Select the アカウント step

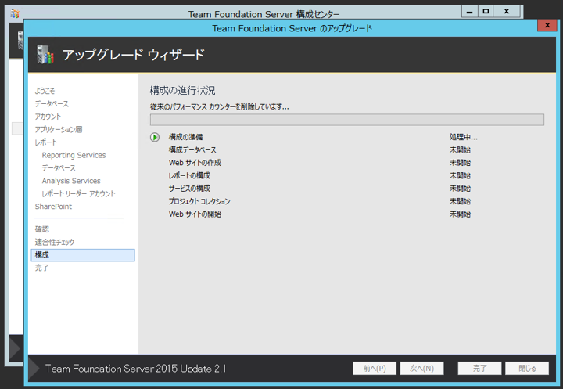(48, 117)
